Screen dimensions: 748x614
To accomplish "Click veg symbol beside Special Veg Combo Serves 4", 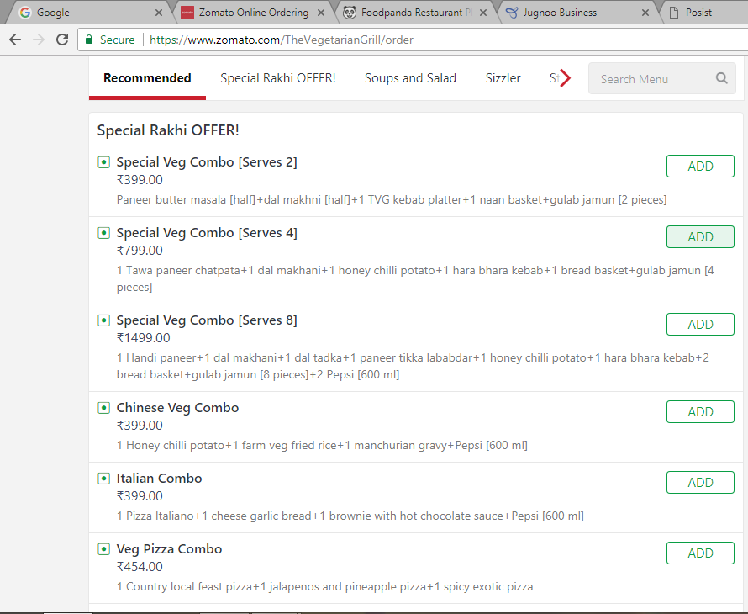I will (103, 233).
